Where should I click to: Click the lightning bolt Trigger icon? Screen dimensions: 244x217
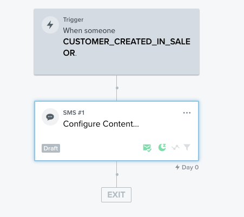[x=50, y=25]
